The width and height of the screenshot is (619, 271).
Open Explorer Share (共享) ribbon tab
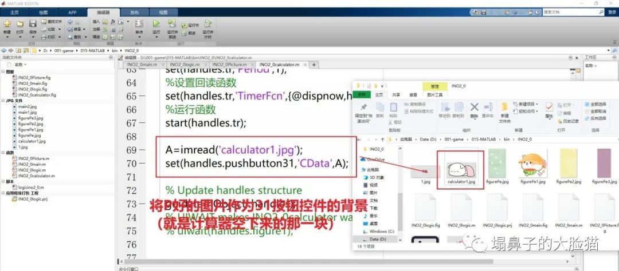pos(396,95)
